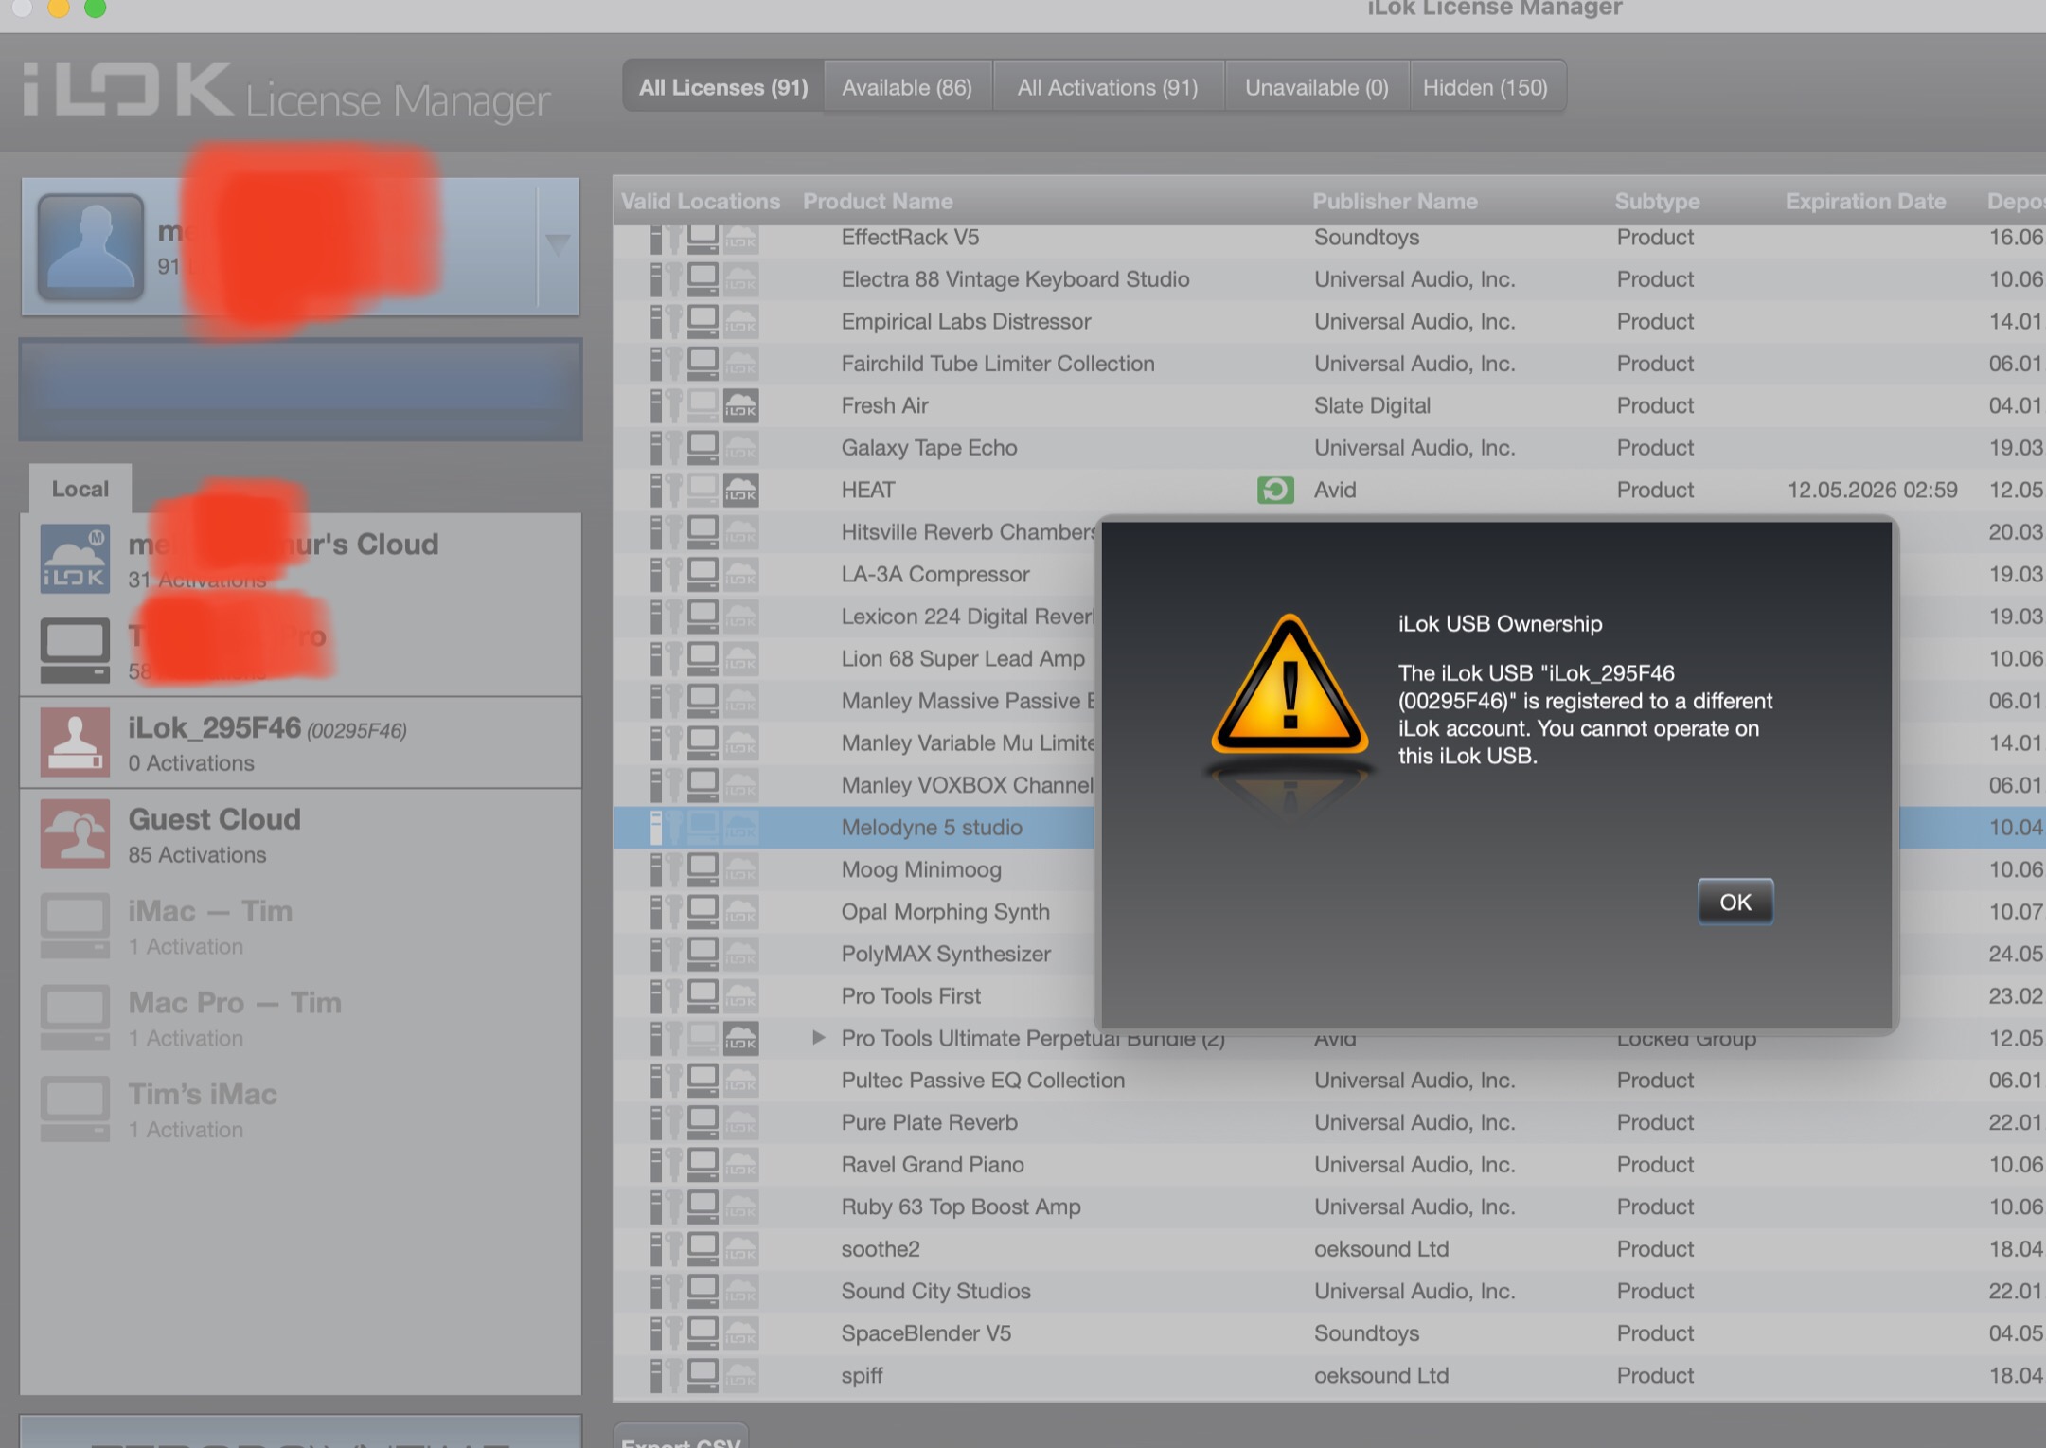2046x1448 pixels.
Task: Select the PolyMAX Synthesizer license
Action: pyautogui.click(x=946, y=954)
